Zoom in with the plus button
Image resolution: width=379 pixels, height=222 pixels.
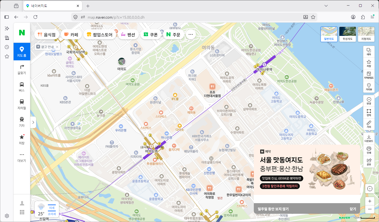click(370, 201)
